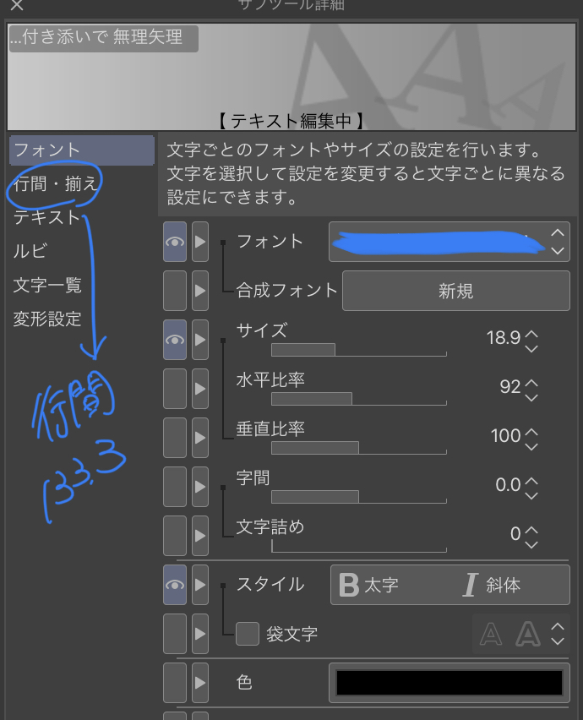Open the テキスト category
The height and width of the screenshot is (720, 583).
pyautogui.click(x=46, y=217)
